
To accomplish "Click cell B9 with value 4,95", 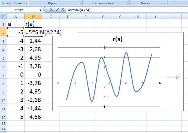I will (x=33, y=91).
